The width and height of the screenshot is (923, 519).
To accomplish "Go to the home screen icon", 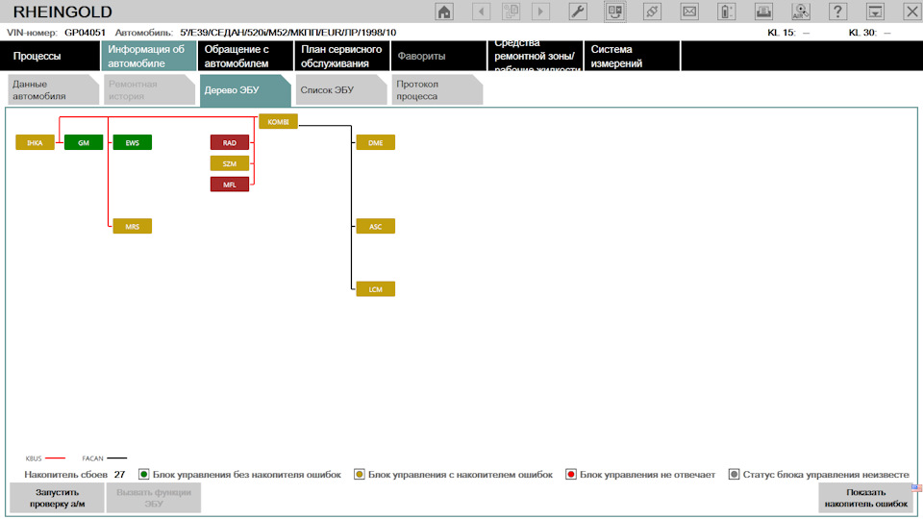I will click(x=444, y=12).
